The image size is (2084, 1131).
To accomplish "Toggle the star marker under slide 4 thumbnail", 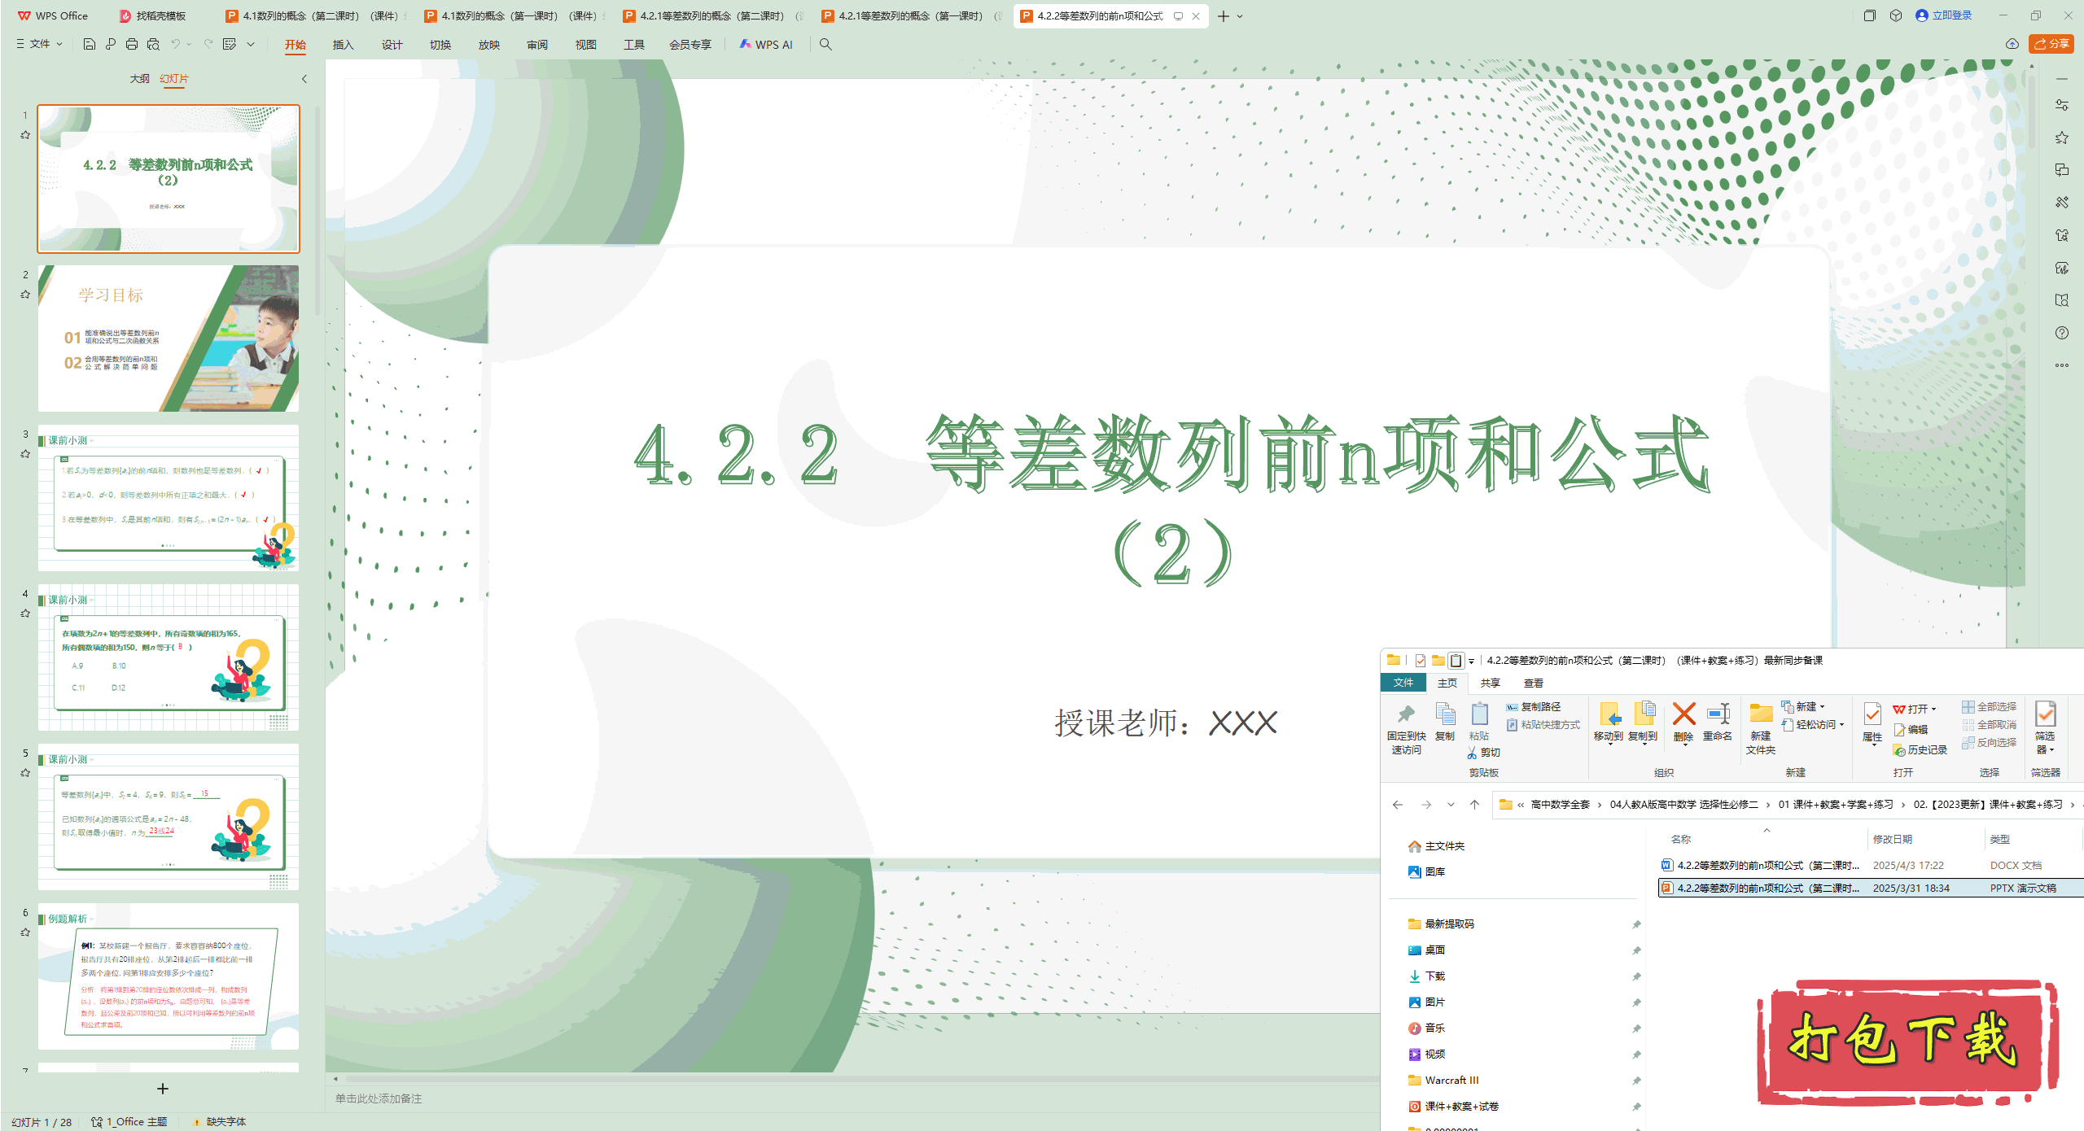I will [25, 614].
